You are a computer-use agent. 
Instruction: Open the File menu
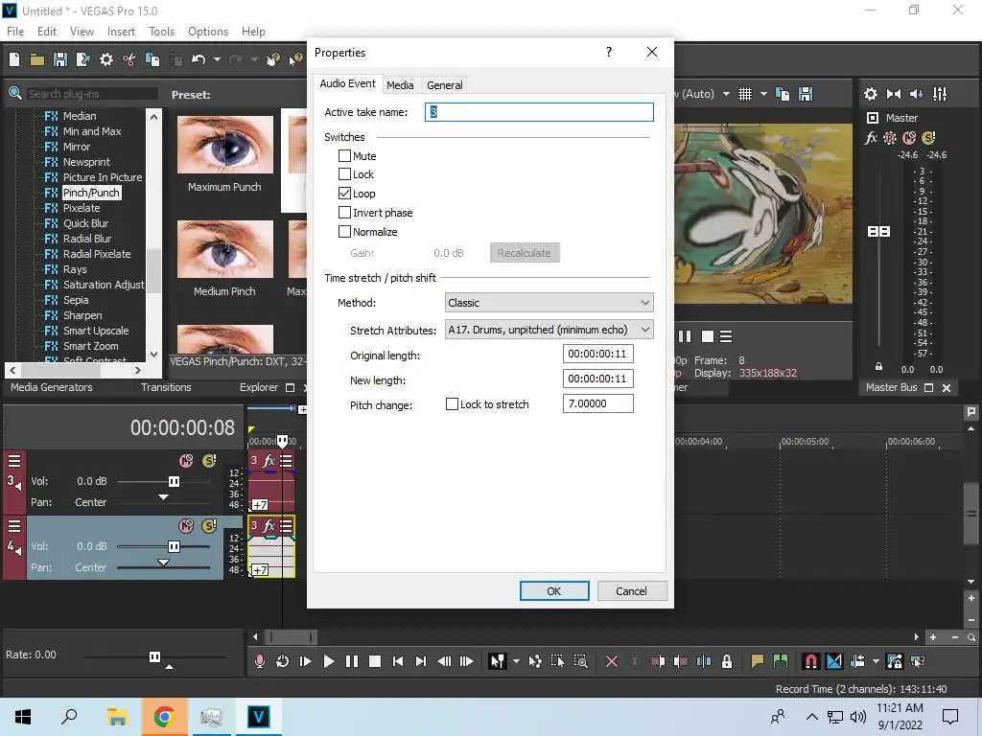(15, 32)
